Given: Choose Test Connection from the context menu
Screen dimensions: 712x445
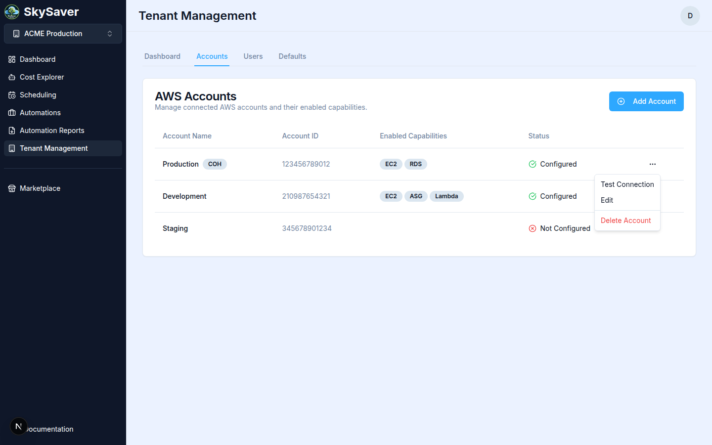Looking at the screenshot, I should (627, 184).
